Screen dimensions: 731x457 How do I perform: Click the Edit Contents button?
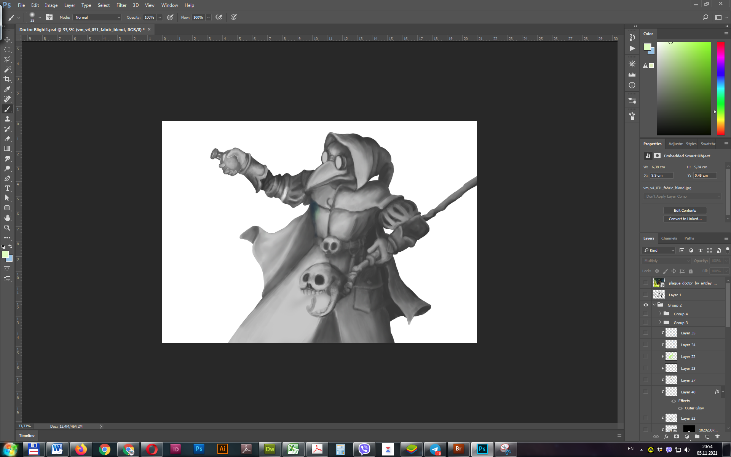click(685, 210)
